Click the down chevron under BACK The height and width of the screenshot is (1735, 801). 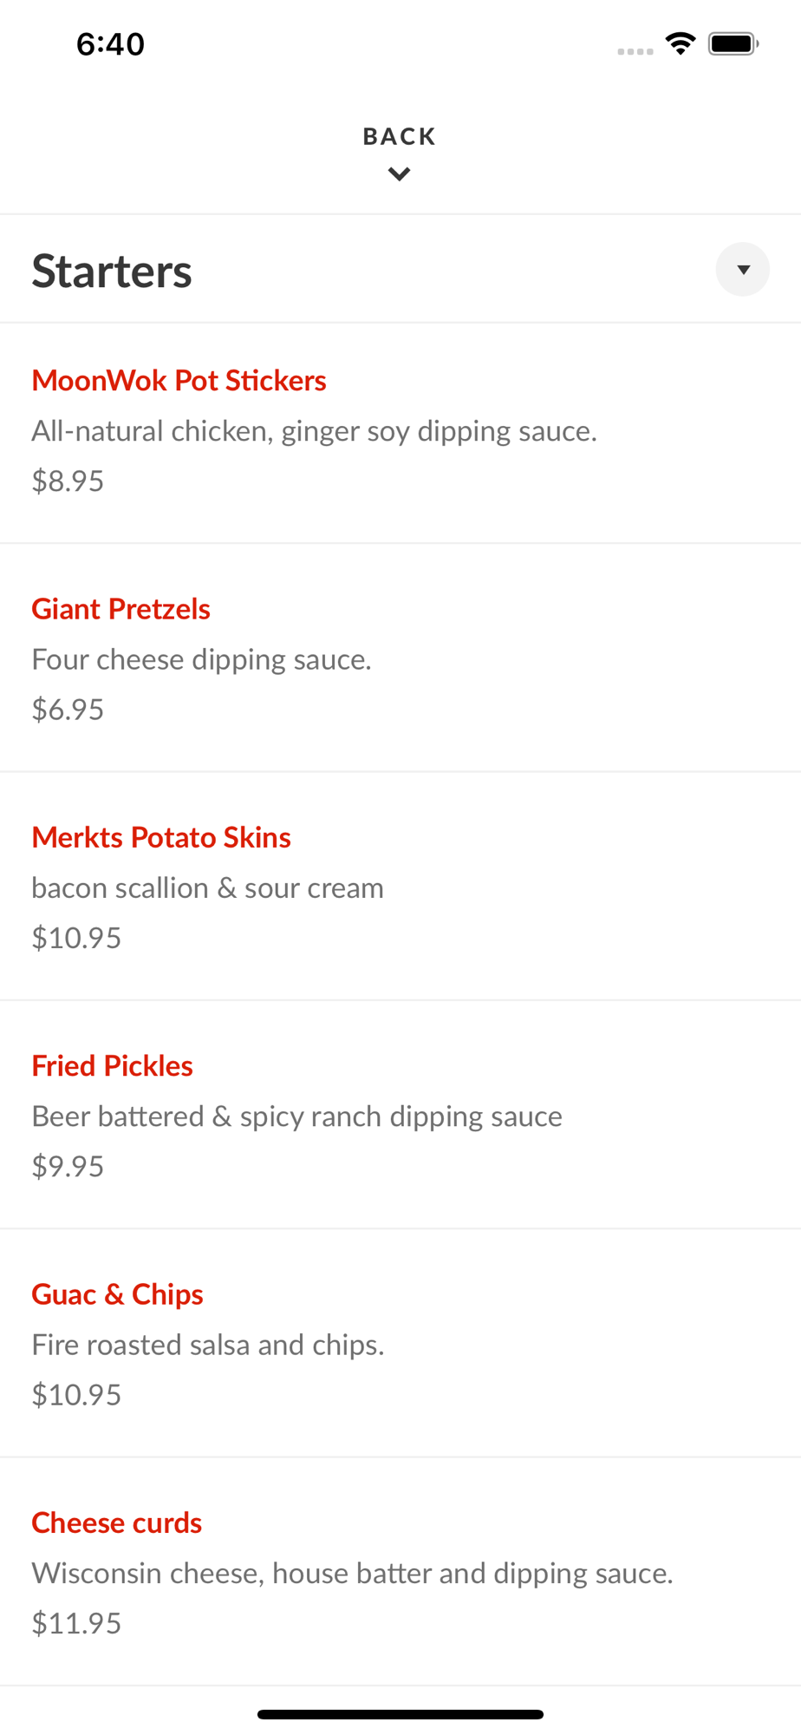coord(399,174)
